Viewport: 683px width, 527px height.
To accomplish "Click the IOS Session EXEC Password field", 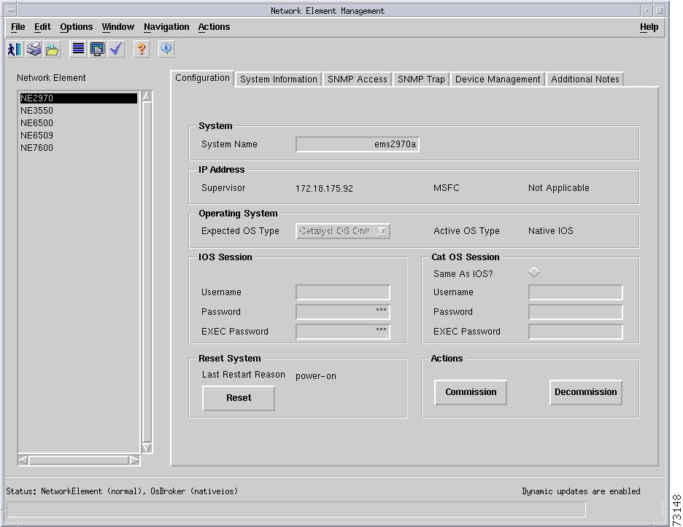I will (x=343, y=332).
